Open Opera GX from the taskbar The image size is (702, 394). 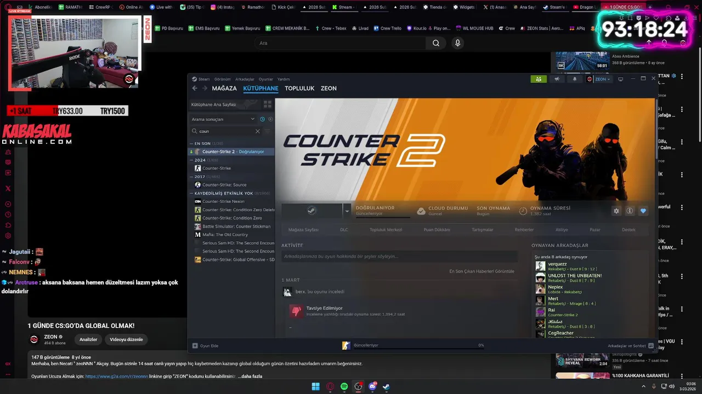click(330, 386)
